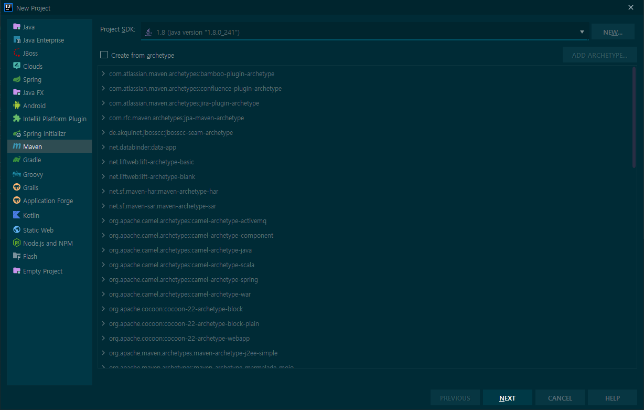Click the Static Web globe icon
Viewport: 644px width, 410px height.
(17, 230)
